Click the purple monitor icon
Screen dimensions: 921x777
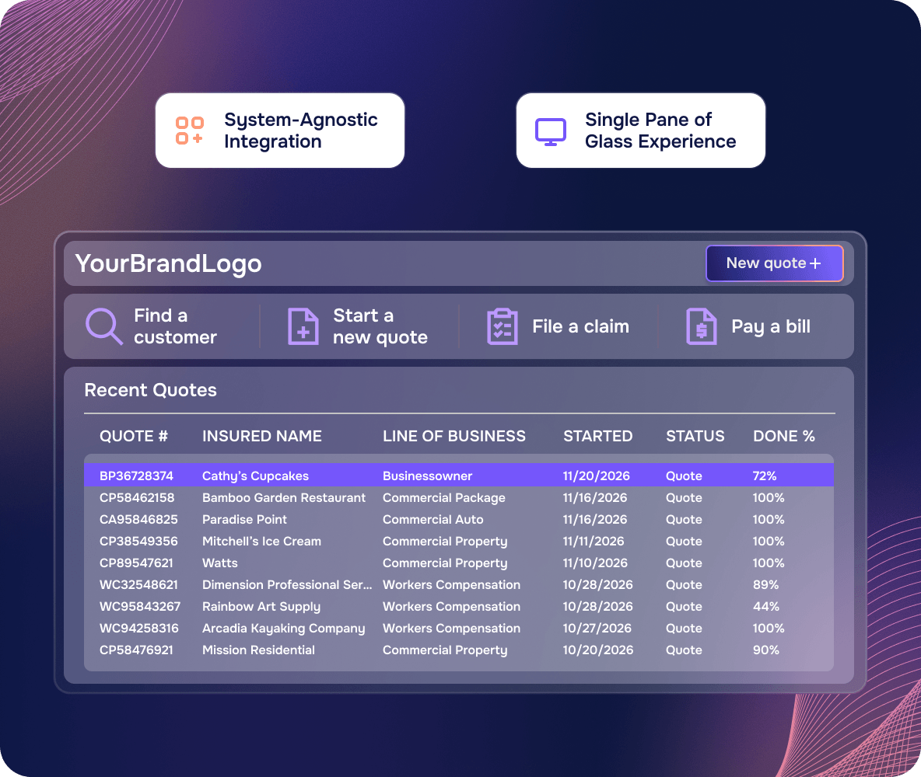pyautogui.click(x=551, y=131)
